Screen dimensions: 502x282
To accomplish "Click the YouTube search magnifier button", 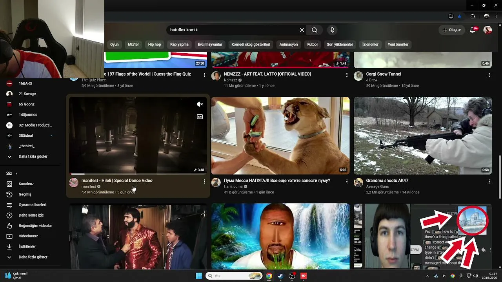I will pyautogui.click(x=315, y=30).
